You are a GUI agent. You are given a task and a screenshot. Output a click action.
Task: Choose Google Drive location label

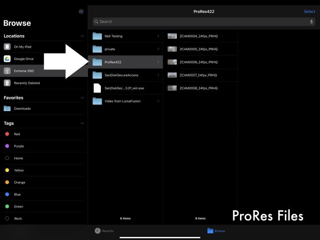[24, 59]
